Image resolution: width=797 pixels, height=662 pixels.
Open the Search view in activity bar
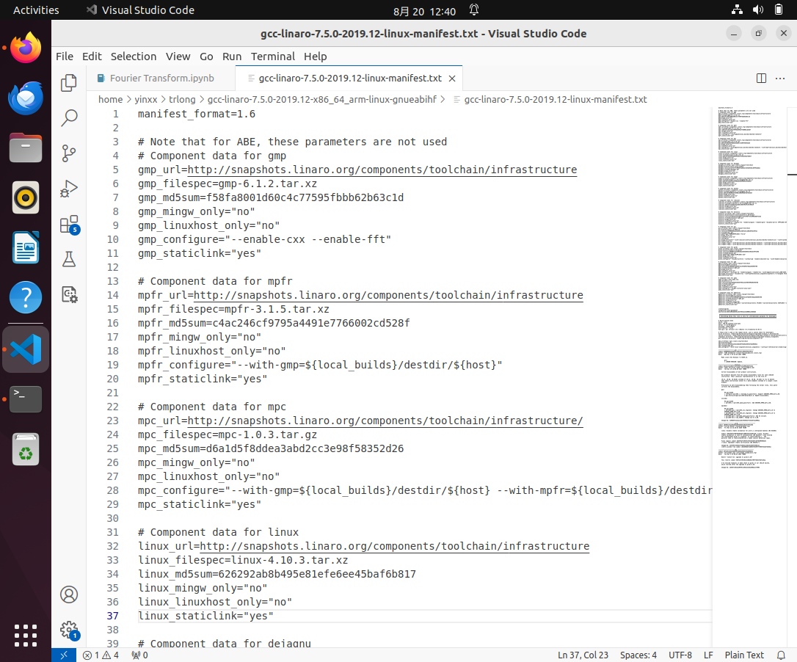(69, 118)
